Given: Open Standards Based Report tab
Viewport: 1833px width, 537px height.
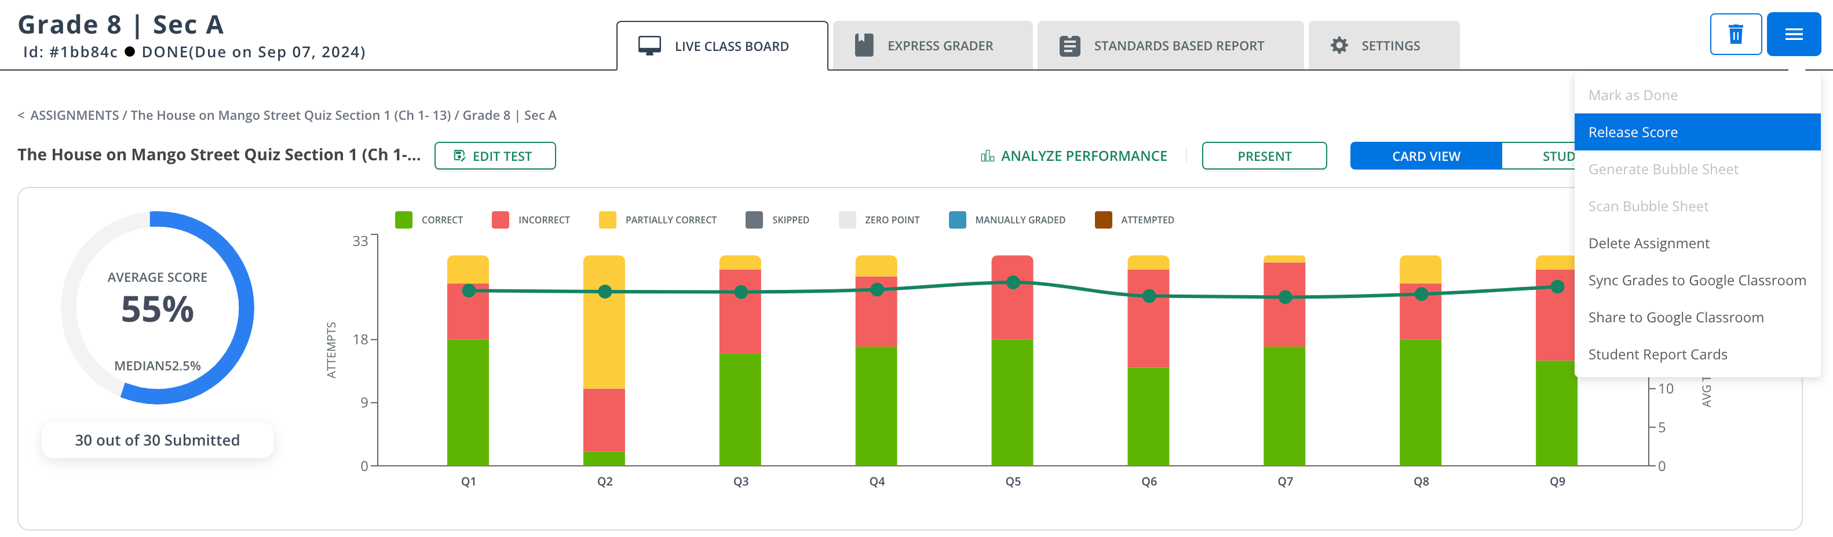Looking at the screenshot, I should tap(1170, 46).
